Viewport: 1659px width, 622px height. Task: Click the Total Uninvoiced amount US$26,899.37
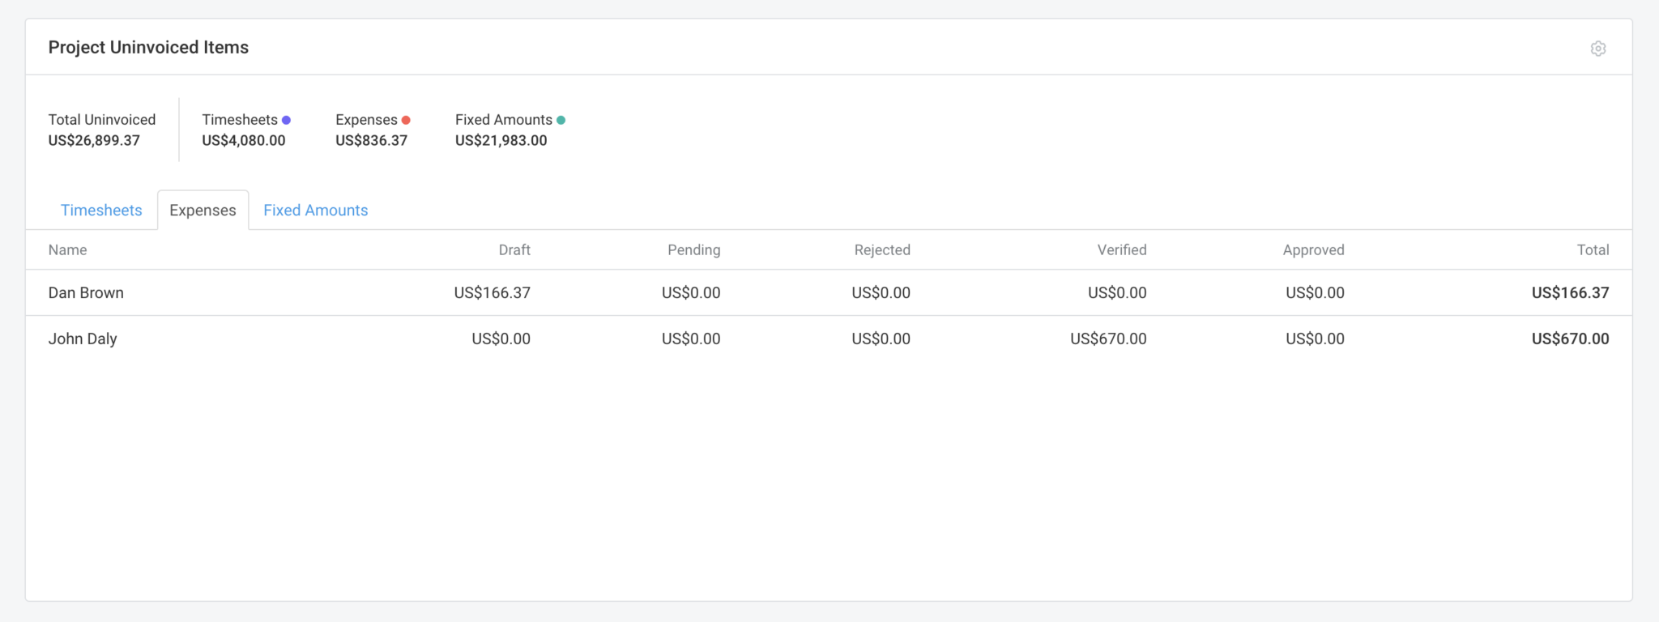coord(94,140)
